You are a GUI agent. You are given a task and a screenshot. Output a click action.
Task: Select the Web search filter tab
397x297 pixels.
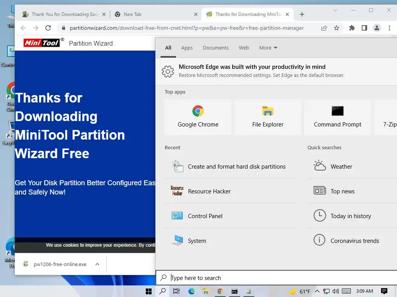pyautogui.click(x=244, y=48)
